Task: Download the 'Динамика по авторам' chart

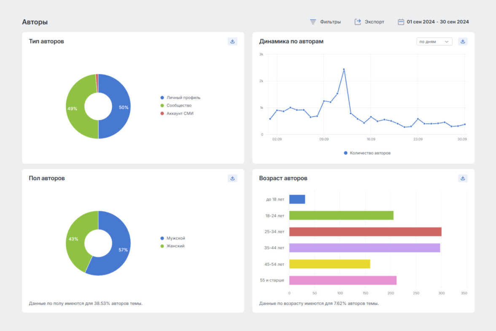Action: click(463, 41)
